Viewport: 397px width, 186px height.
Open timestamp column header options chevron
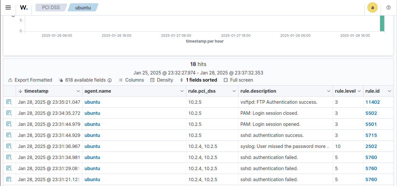tap(78, 91)
